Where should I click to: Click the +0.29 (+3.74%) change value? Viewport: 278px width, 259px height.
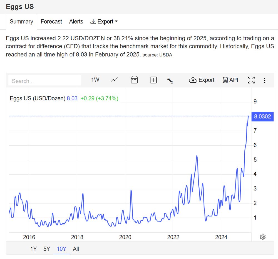point(100,98)
